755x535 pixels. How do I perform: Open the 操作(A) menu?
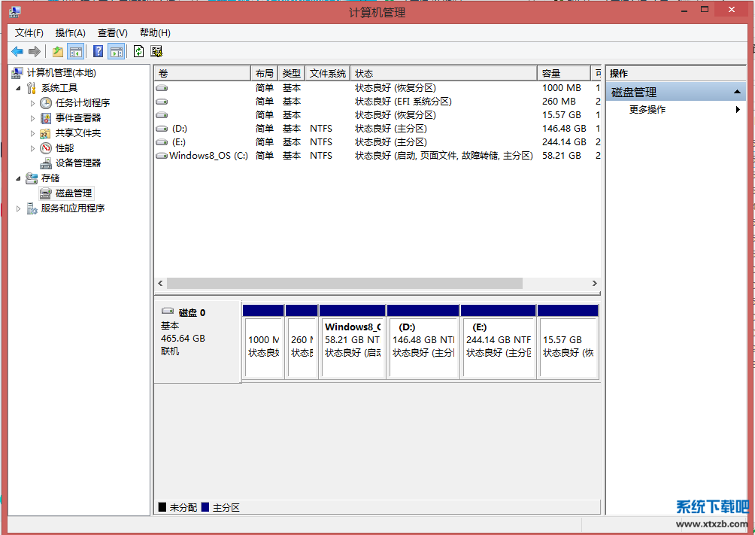(71, 33)
